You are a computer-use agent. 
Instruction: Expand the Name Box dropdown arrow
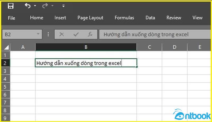[x=38, y=34]
